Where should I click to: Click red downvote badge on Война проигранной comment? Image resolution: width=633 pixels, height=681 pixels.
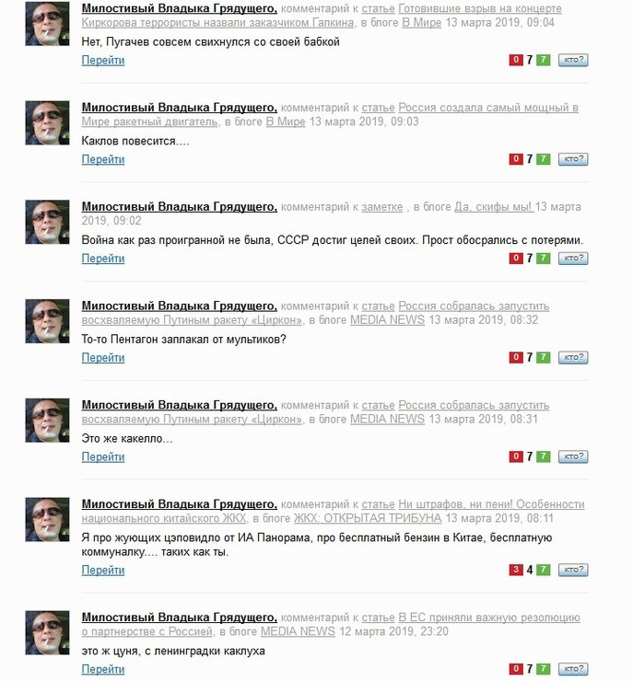tap(516, 259)
